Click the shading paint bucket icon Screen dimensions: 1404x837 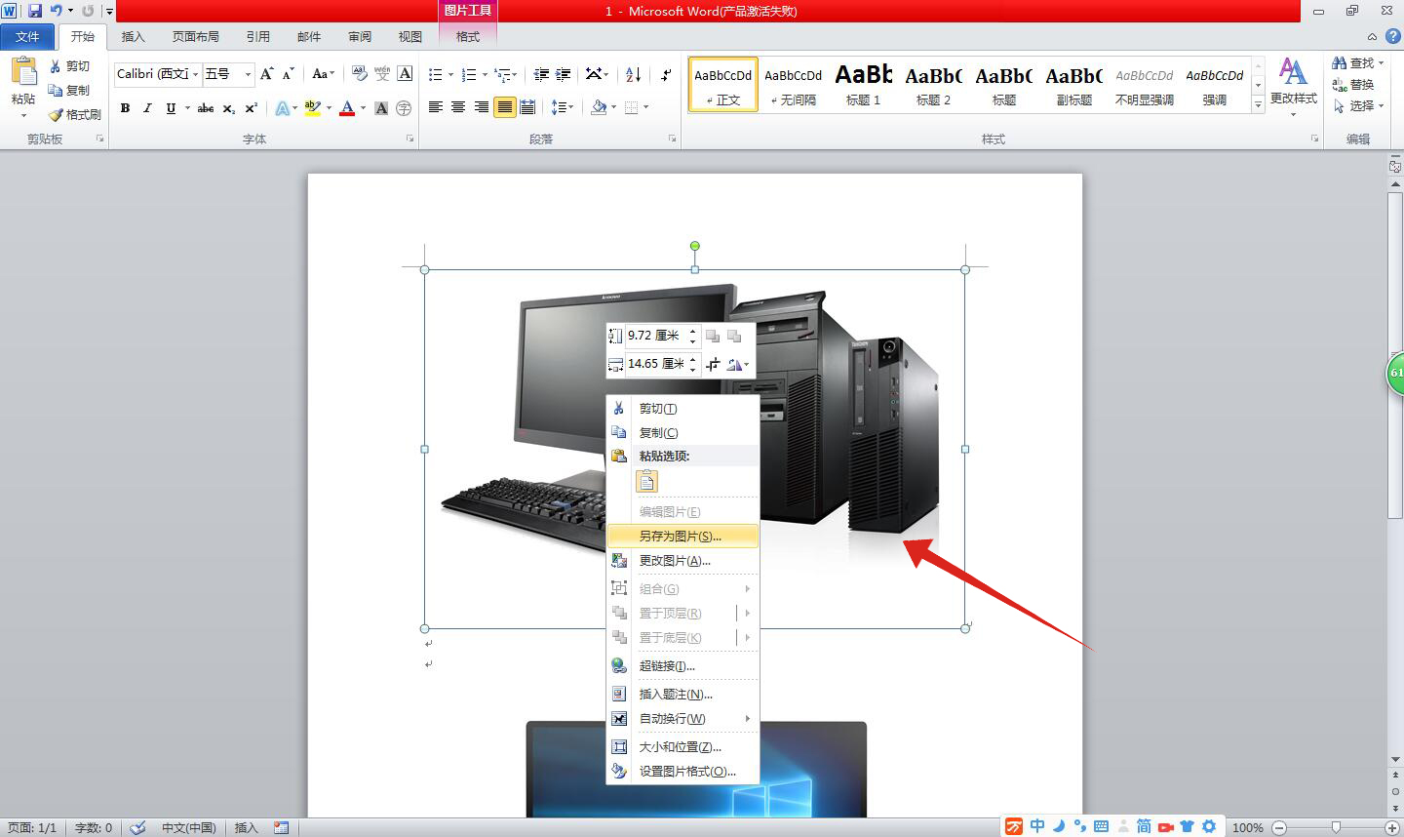click(599, 107)
